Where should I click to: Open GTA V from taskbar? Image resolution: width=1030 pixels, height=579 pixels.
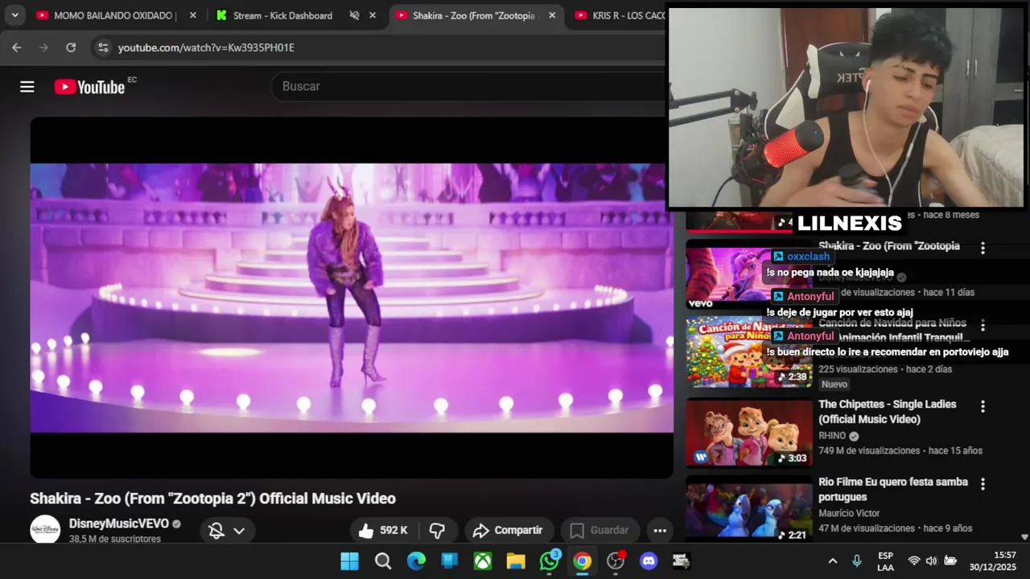pyautogui.click(x=682, y=561)
